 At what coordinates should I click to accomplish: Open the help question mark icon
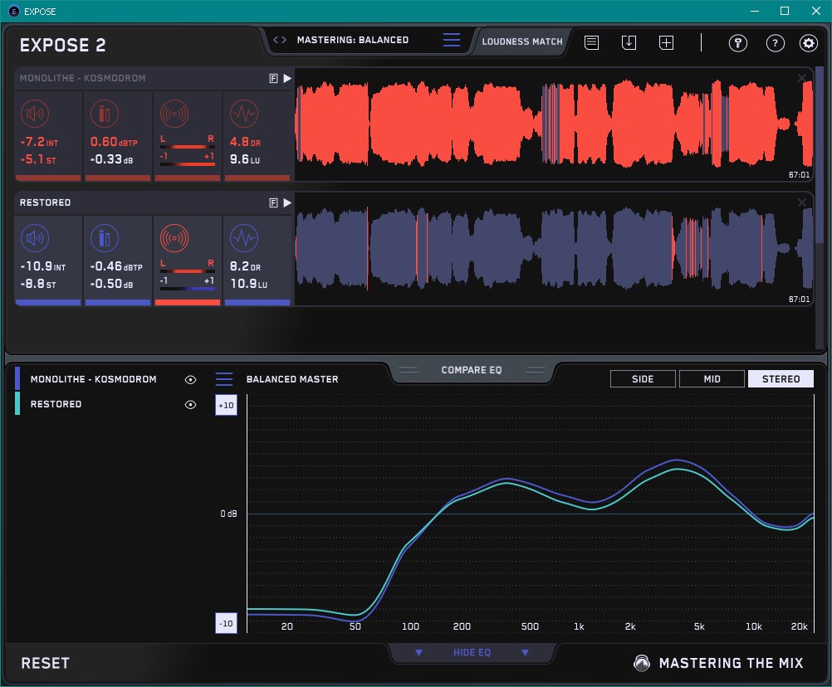(x=775, y=43)
